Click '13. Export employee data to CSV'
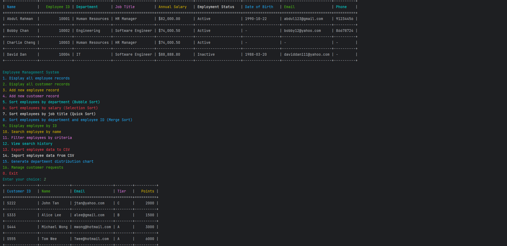This screenshot has height=246, width=507. tap(36, 149)
